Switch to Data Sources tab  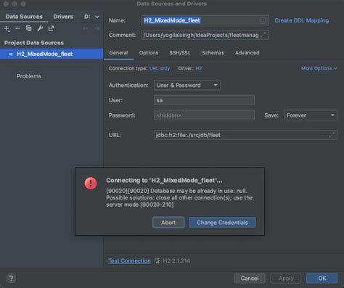[x=24, y=17]
